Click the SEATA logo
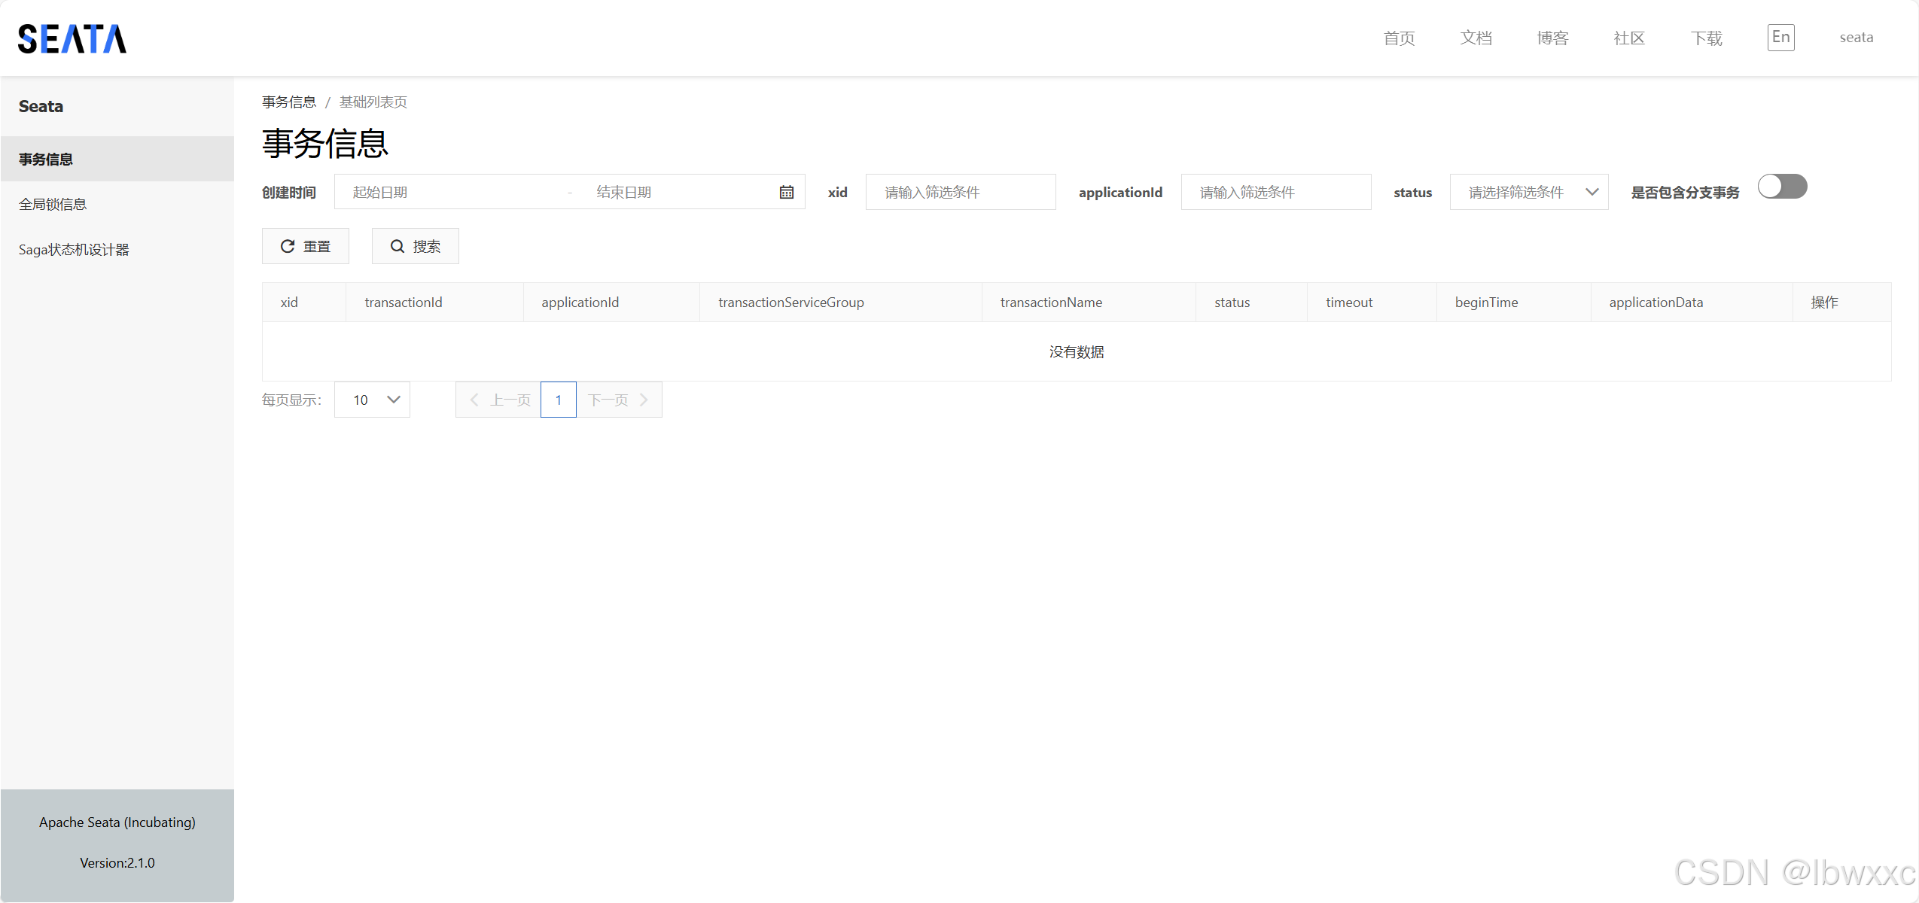This screenshot has width=1919, height=903. click(x=72, y=38)
